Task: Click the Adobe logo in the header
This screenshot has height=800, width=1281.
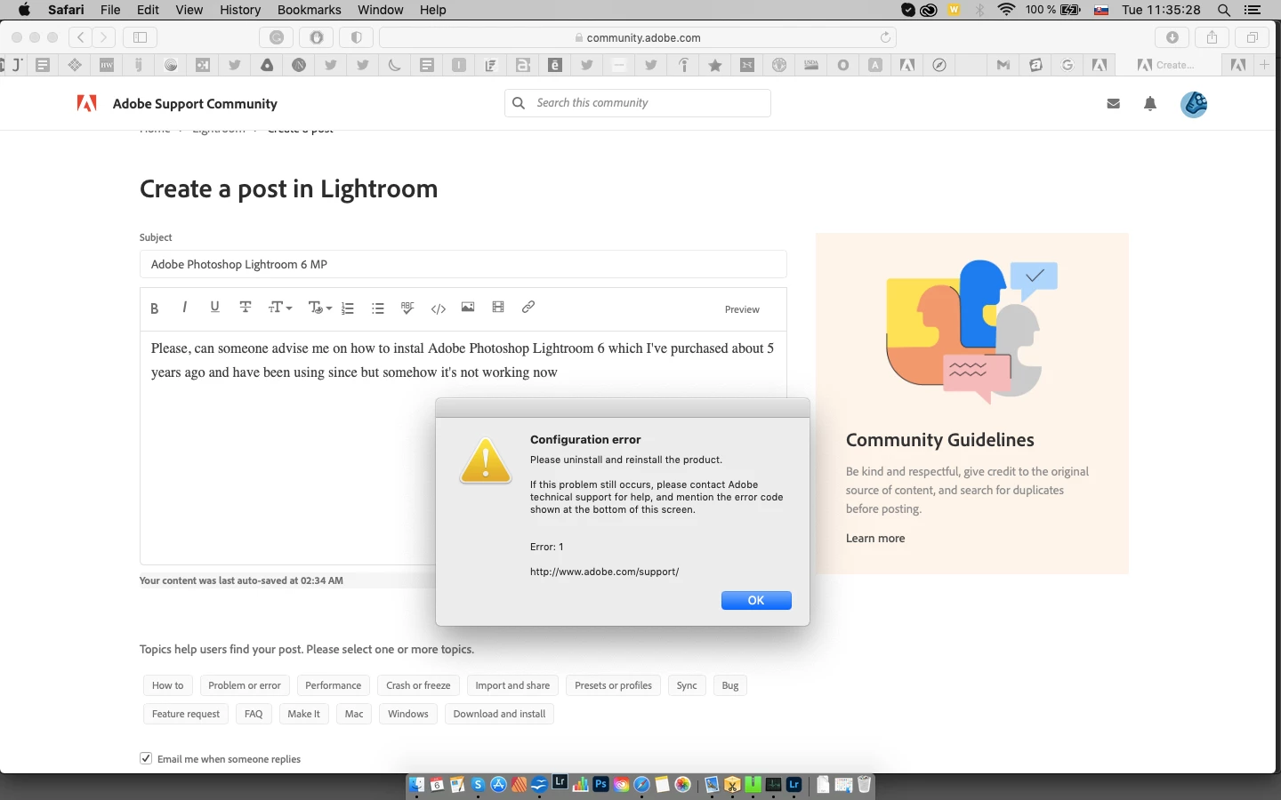Action: (x=87, y=103)
